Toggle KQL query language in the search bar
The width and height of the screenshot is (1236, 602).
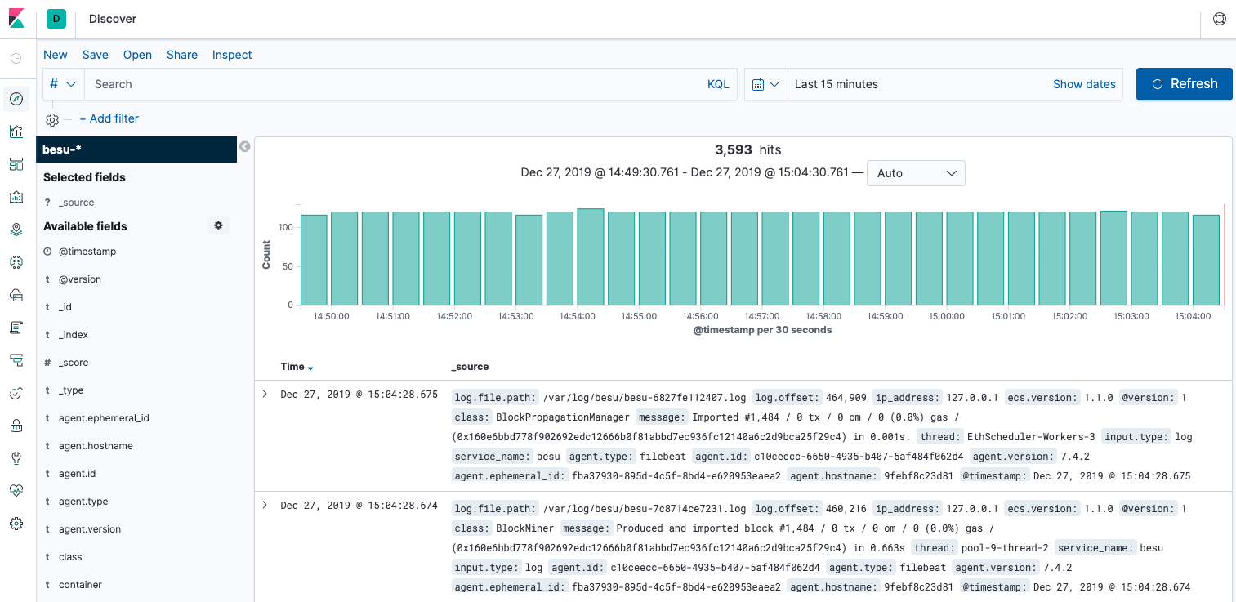(x=718, y=83)
